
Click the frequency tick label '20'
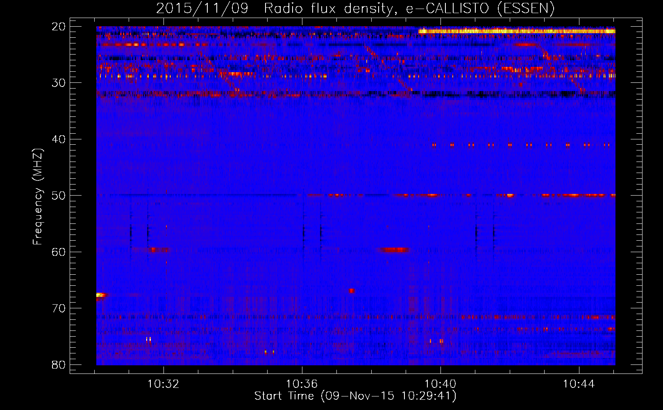coord(59,27)
